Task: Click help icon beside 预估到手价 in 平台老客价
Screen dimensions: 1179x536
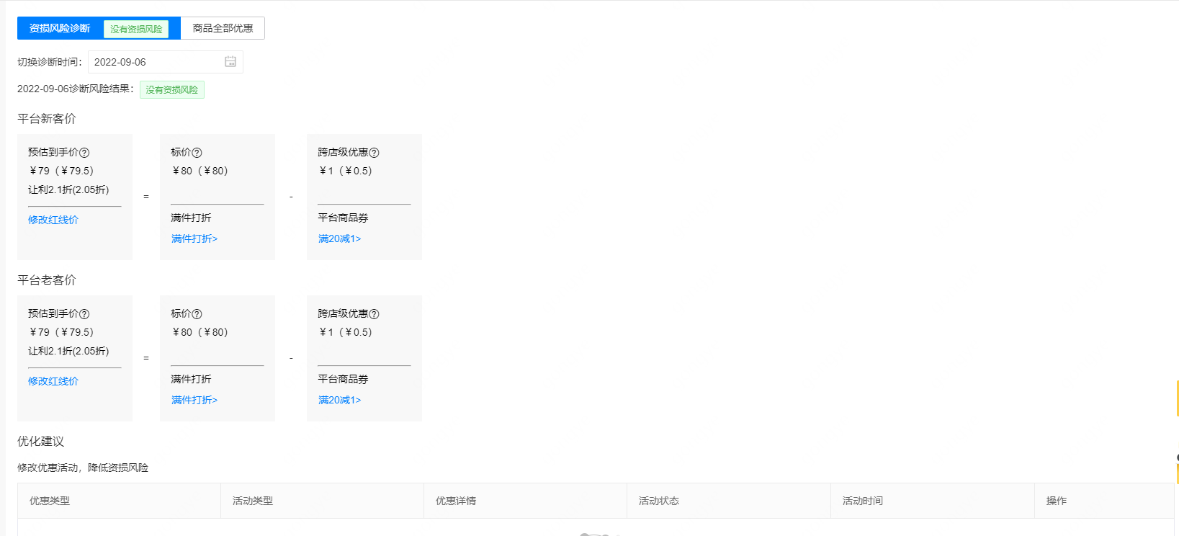Action: [84, 314]
